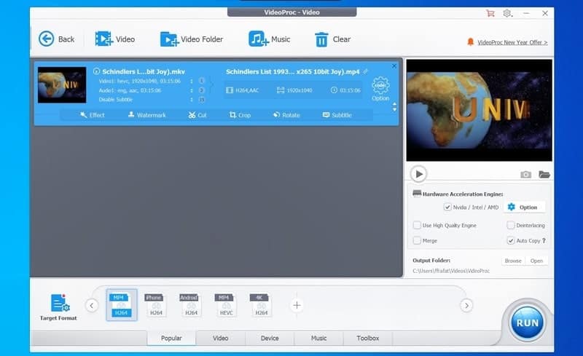Enable Use High Quality Engine
Image resolution: width=583 pixels, height=356 pixels.
(x=417, y=225)
